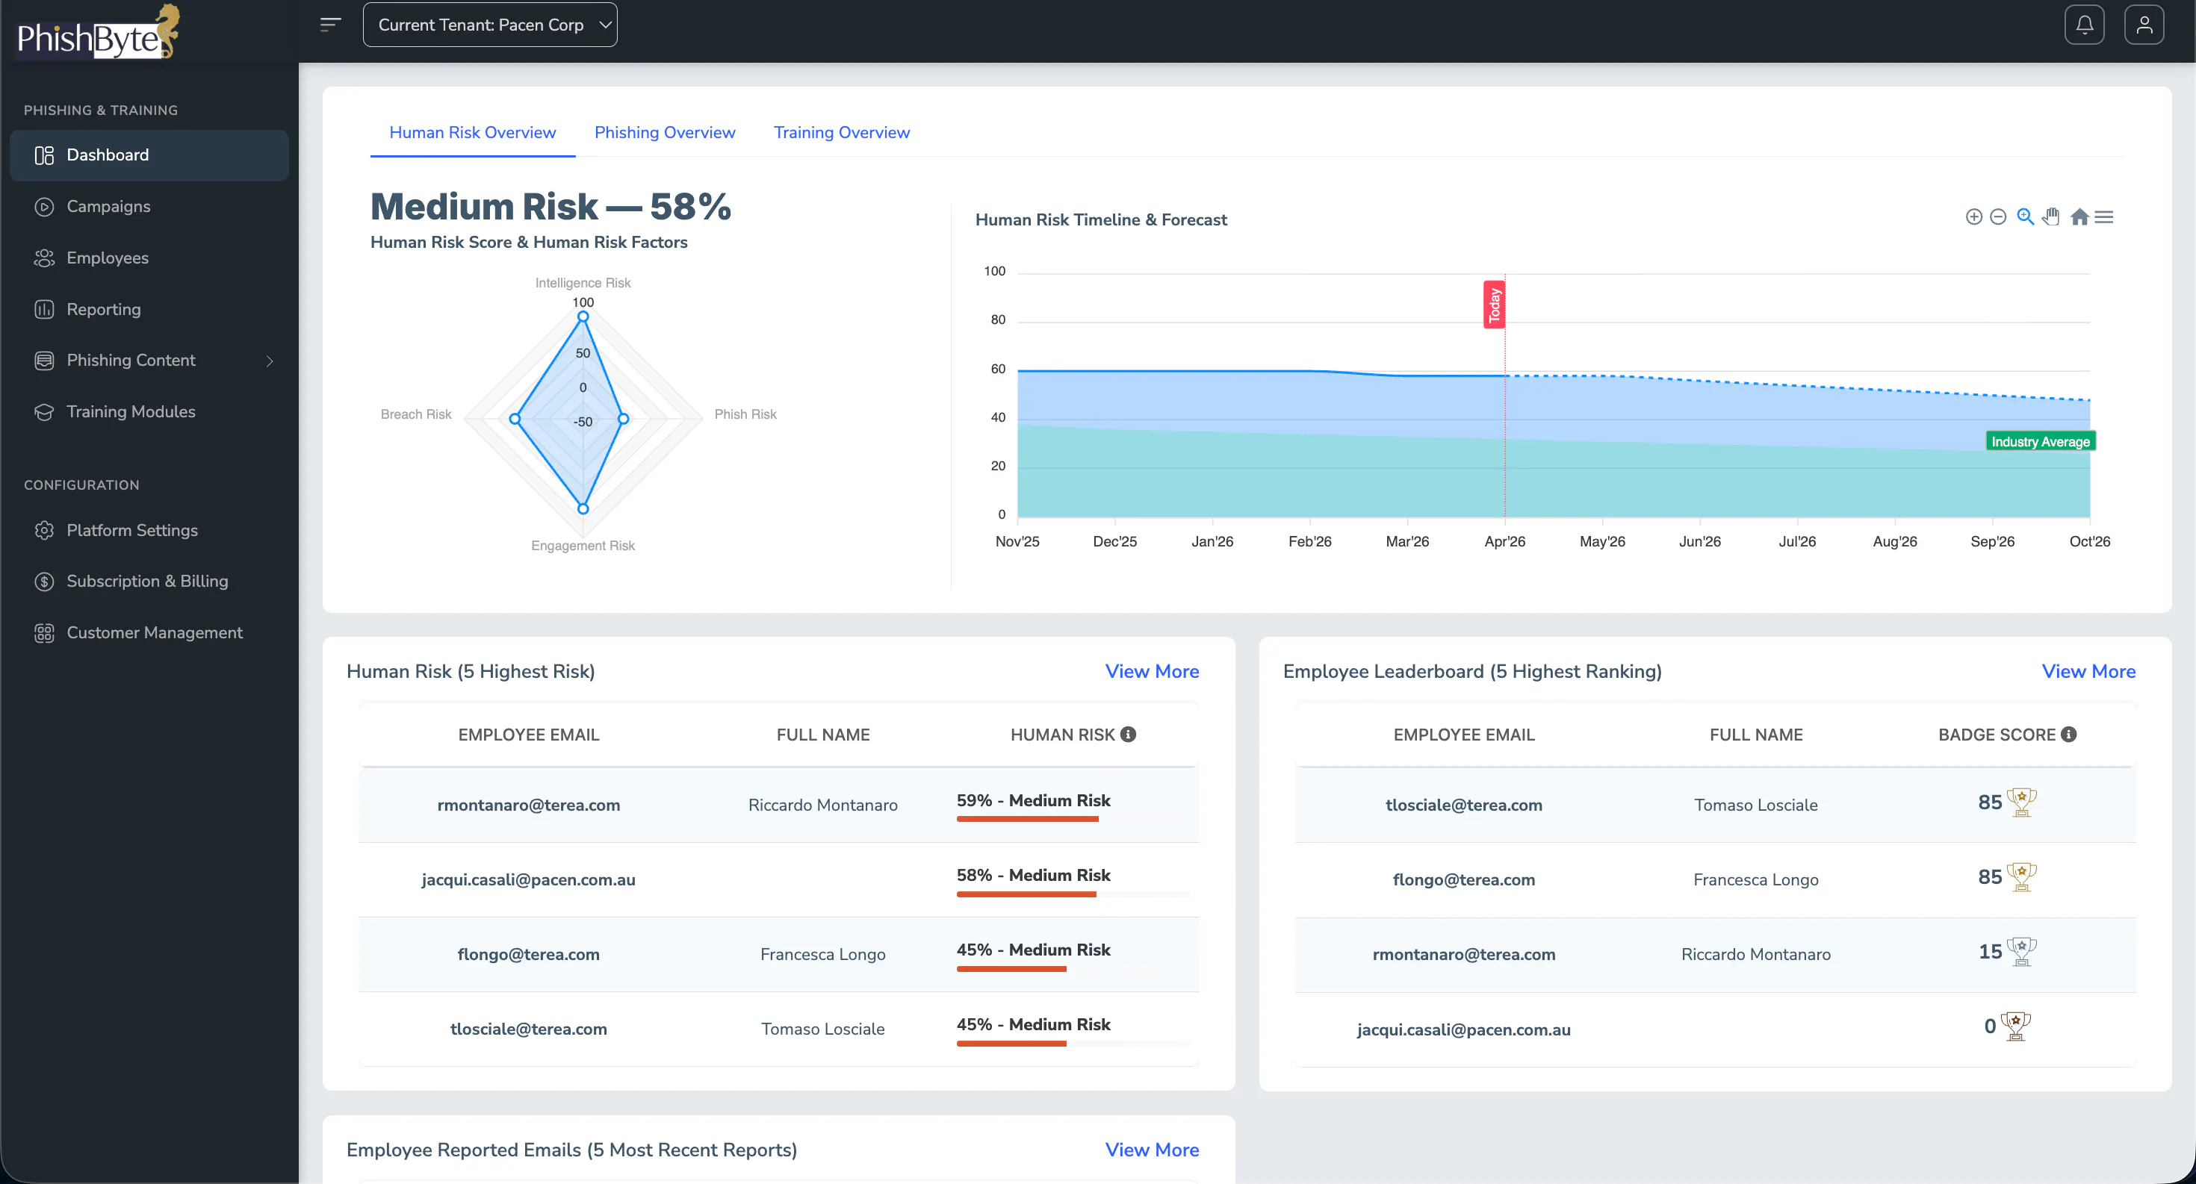Click the Badge Score info icon
This screenshot has width=2196, height=1184.
(2069, 735)
